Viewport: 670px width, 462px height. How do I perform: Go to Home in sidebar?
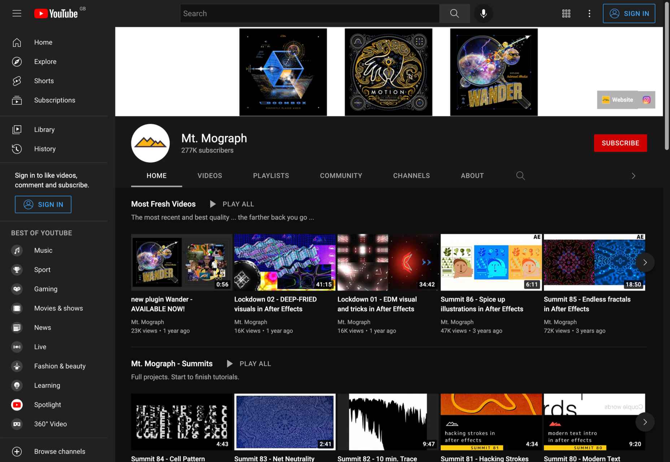click(54, 42)
